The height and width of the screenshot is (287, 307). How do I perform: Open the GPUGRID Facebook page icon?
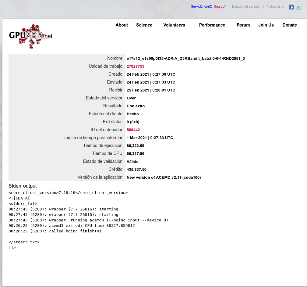click(291, 7)
